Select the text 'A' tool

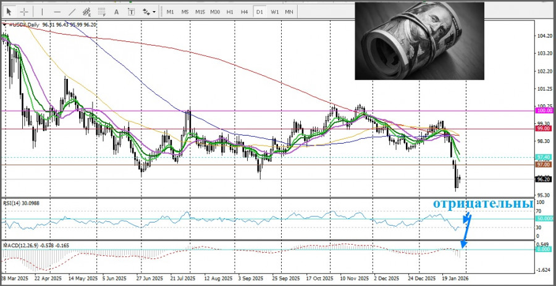pyautogui.click(x=117, y=12)
